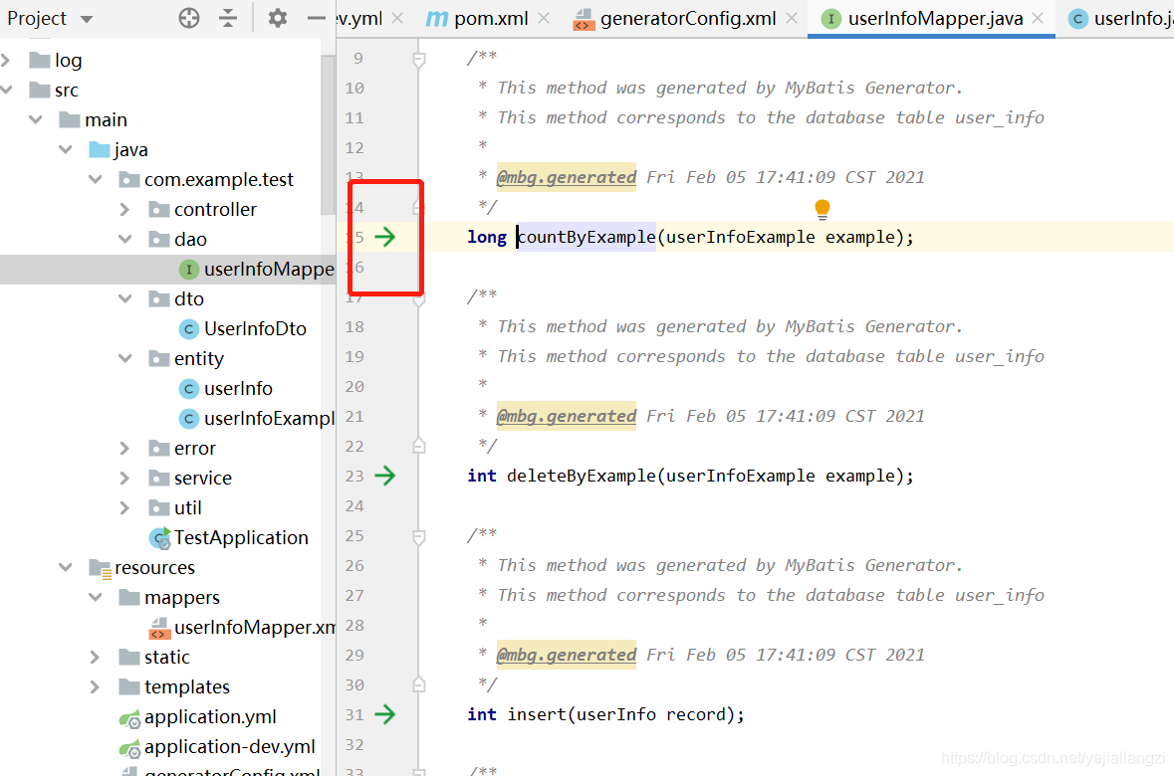Screen dimensions: 1174x776
Task: Expand the static folder
Action: [95, 657]
